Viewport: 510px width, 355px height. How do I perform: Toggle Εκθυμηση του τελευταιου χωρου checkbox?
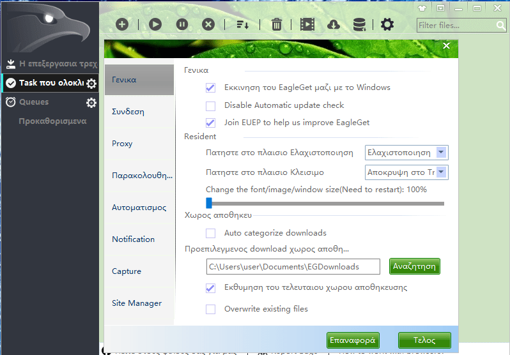[210, 288]
